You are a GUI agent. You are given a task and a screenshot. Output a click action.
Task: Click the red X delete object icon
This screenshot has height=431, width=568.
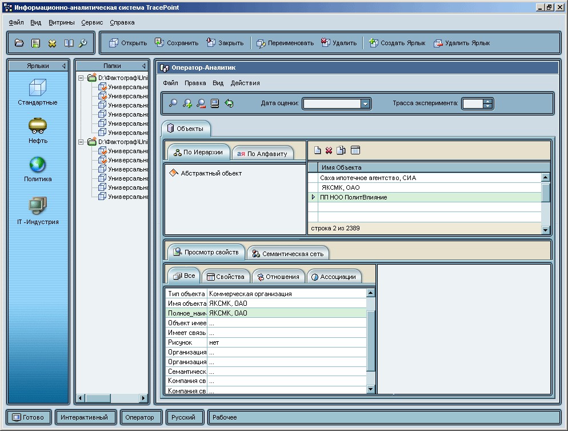[x=329, y=150]
